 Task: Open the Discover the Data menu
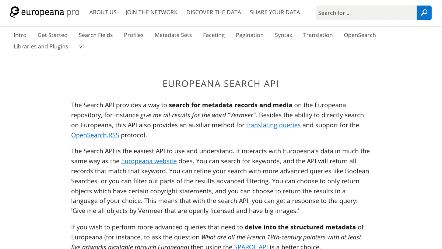pos(214,12)
